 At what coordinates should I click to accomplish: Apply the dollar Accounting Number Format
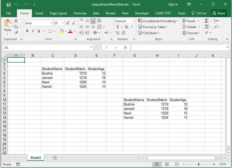[x=118, y=27]
